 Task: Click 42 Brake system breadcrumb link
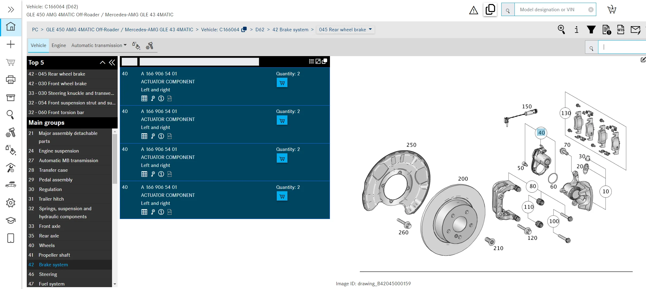tap(290, 29)
